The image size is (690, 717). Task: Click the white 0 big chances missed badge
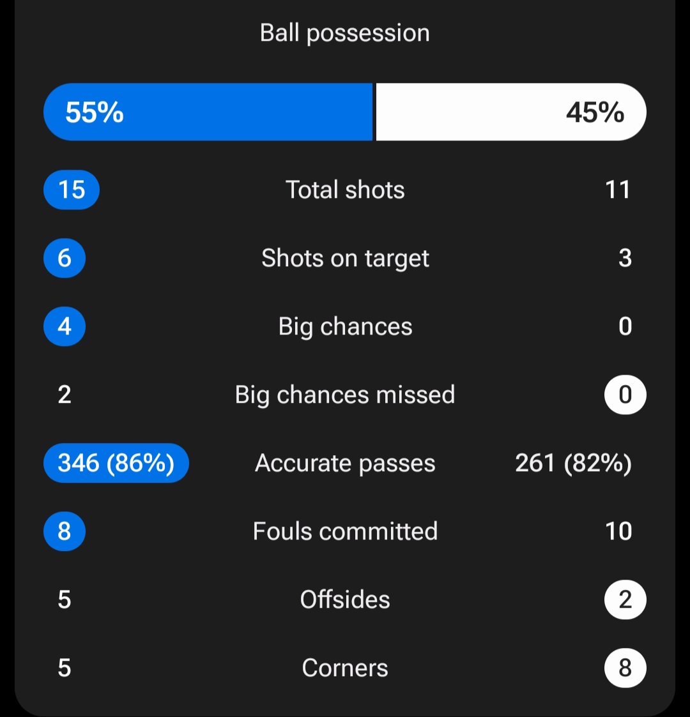pyautogui.click(x=625, y=395)
